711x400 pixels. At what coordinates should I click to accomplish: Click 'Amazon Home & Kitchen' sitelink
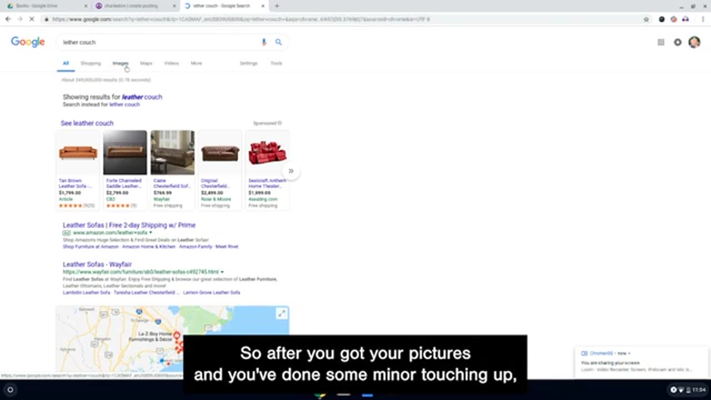pyautogui.click(x=149, y=247)
